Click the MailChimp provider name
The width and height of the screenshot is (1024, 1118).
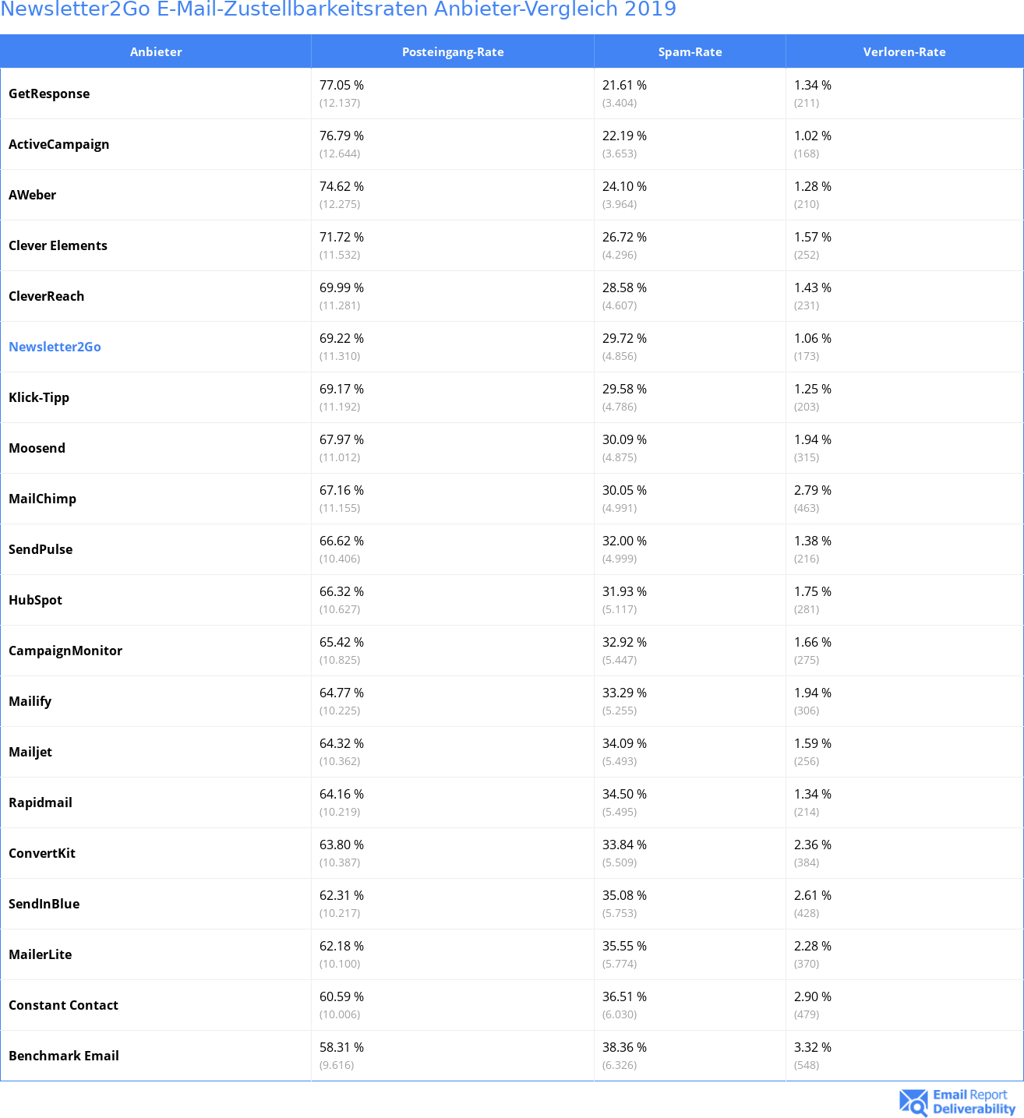tap(42, 499)
